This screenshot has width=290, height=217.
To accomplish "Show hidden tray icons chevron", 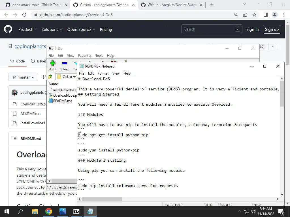I will tap(240, 211).
